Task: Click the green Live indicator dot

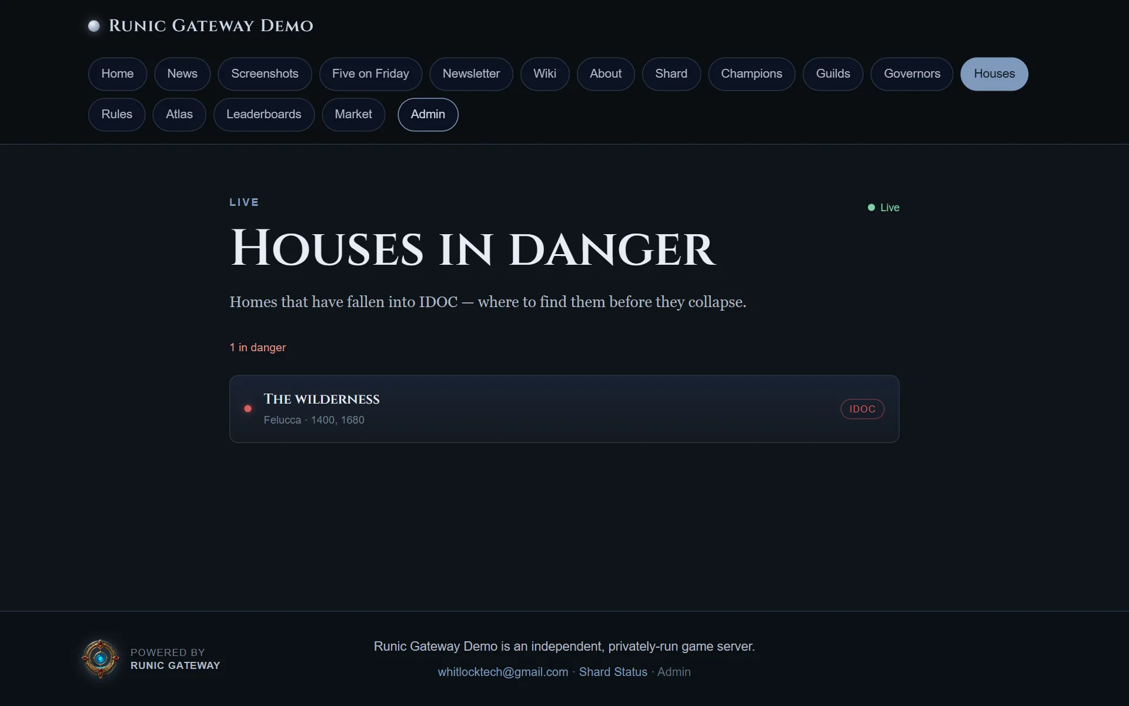Action: point(871,208)
